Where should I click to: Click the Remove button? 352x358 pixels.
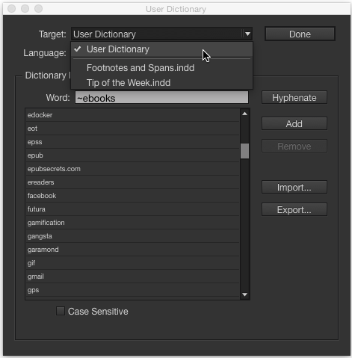tap(294, 146)
